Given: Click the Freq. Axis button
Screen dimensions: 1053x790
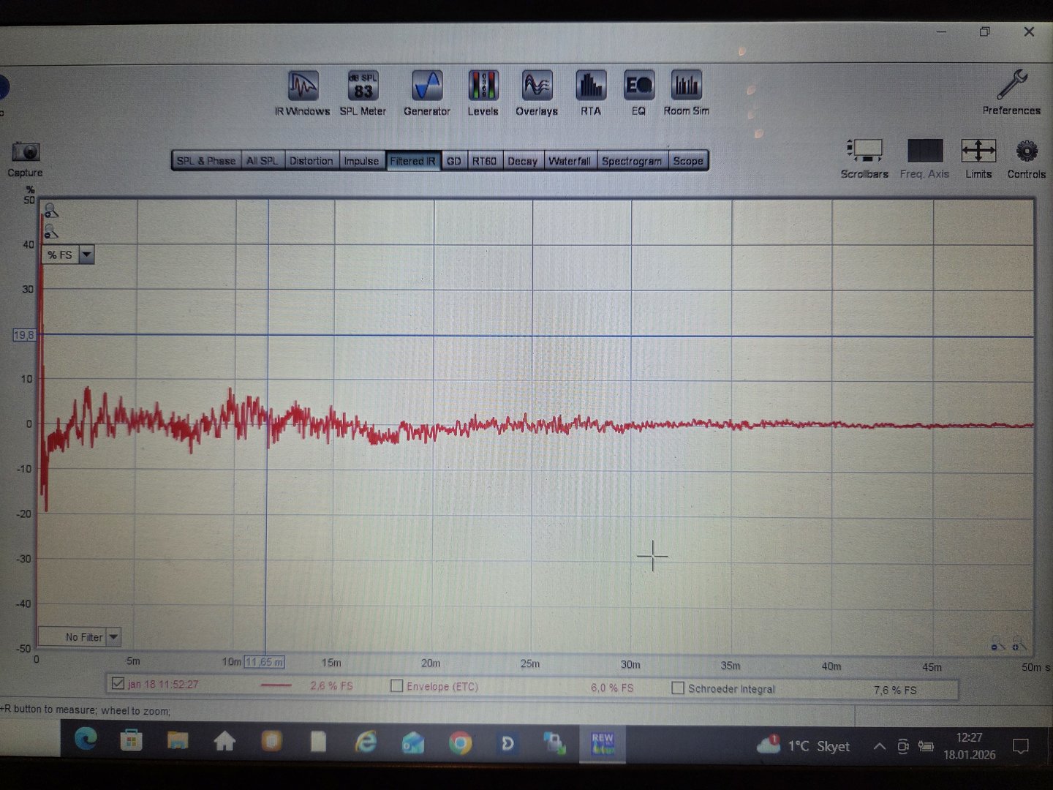Looking at the screenshot, I should (924, 158).
